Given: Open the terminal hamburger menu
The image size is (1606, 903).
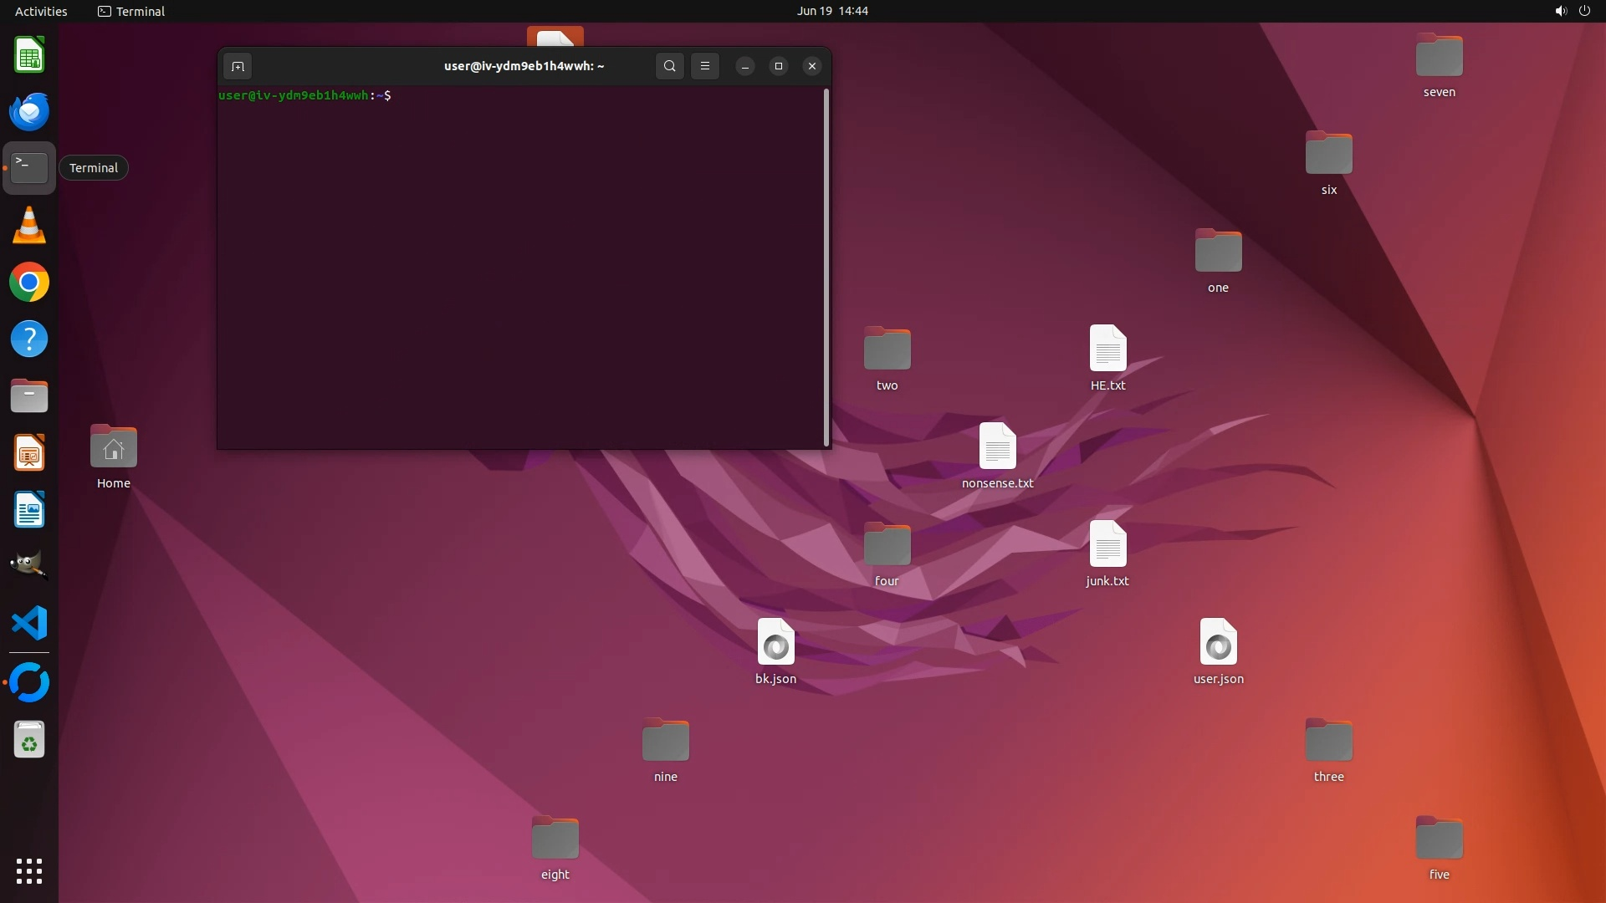Looking at the screenshot, I should (705, 66).
